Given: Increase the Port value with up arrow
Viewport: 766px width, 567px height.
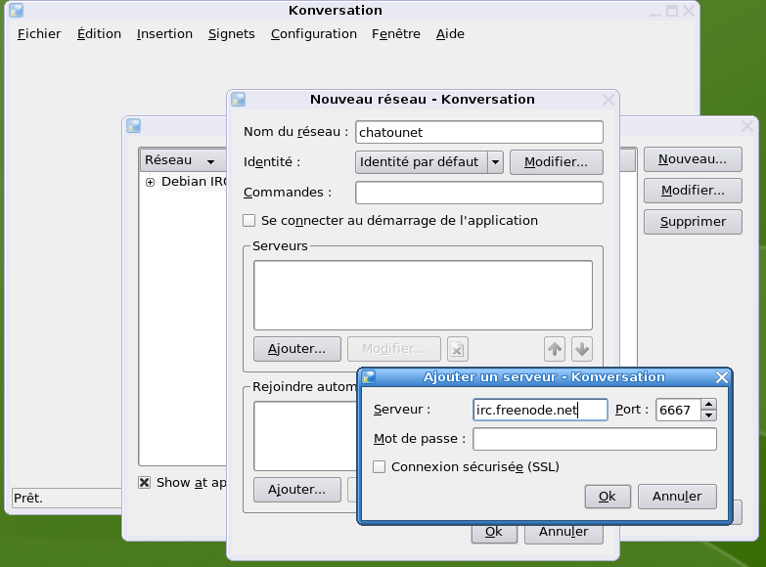Looking at the screenshot, I should tap(709, 404).
